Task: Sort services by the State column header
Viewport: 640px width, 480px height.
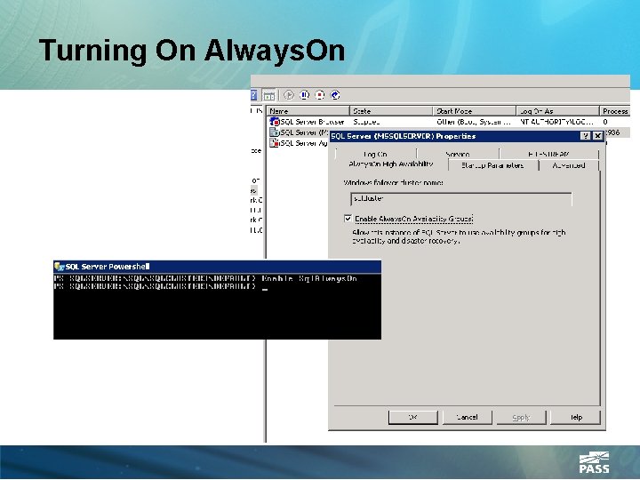Action: pos(391,111)
